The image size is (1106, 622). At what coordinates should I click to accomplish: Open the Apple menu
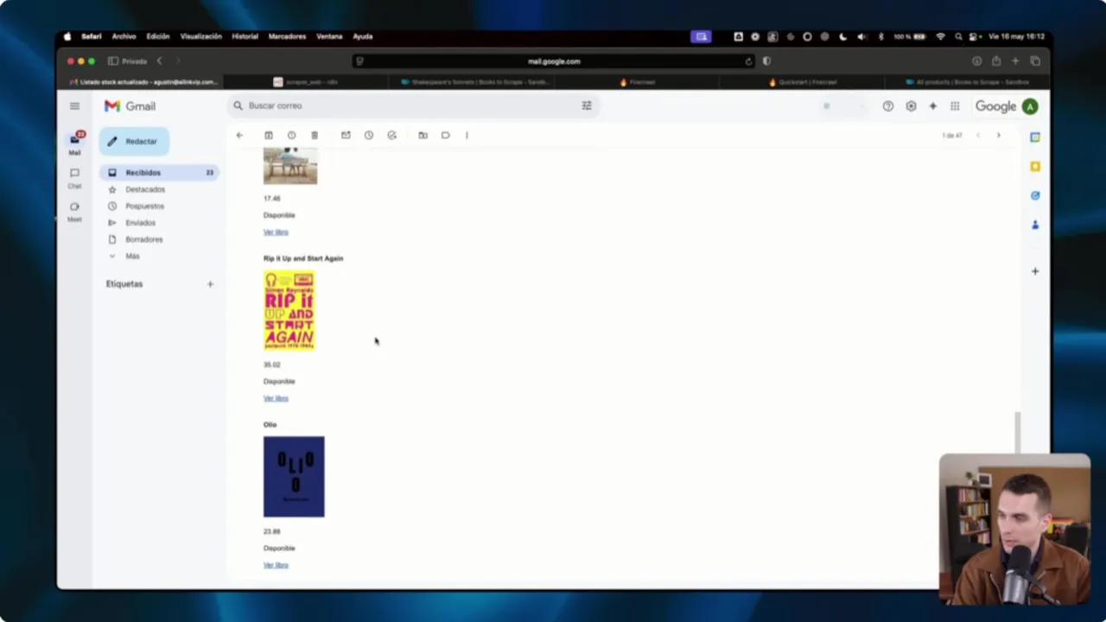coord(67,36)
